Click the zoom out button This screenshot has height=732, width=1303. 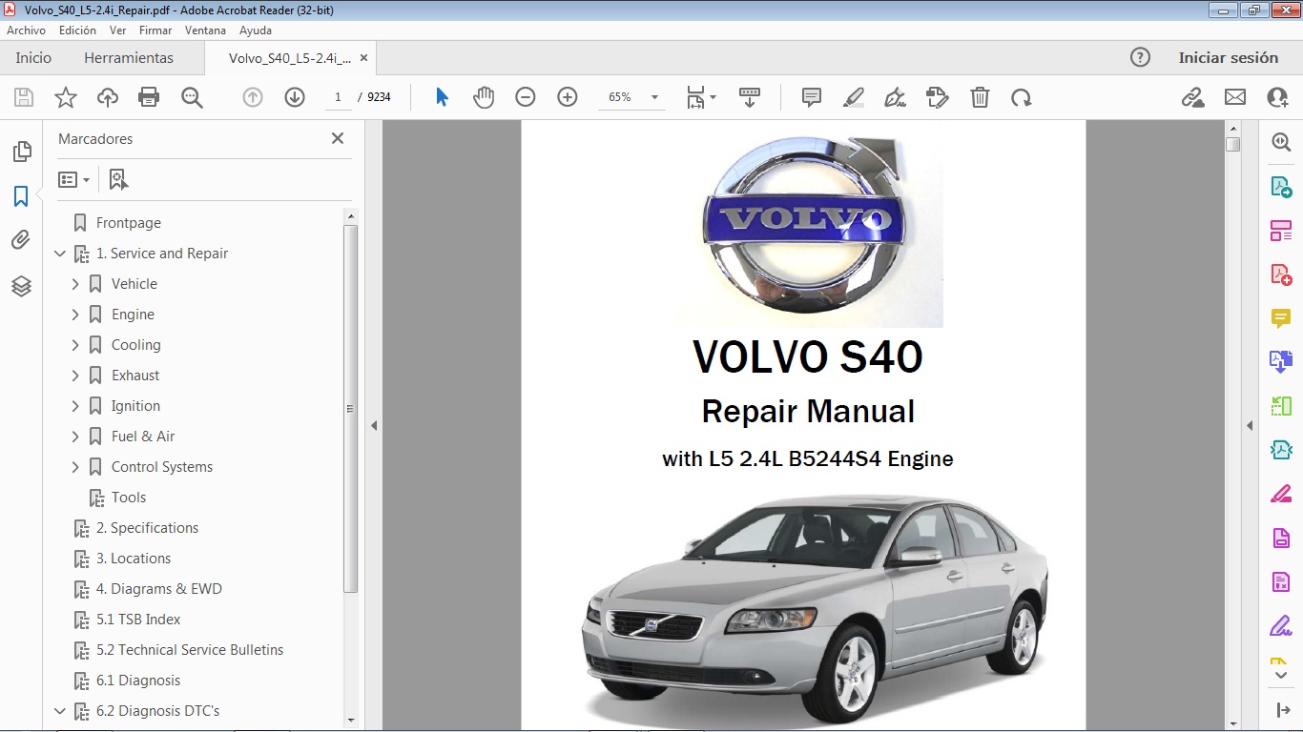pos(524,96)
